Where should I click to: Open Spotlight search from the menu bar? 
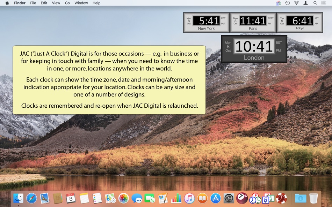click(x=315, y=3)
